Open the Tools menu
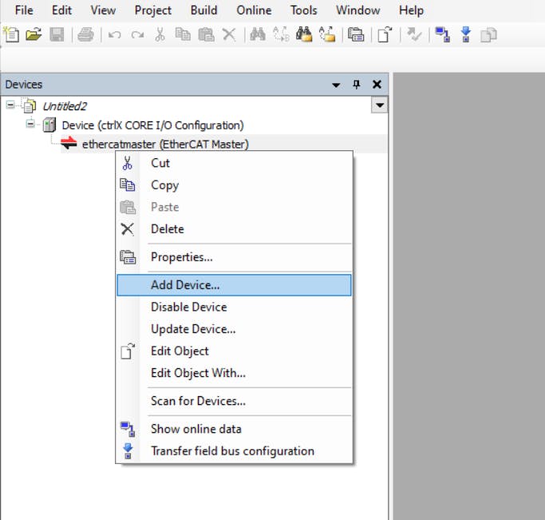The height and width of the screenshot is (520, 545). tap(304, 10)
